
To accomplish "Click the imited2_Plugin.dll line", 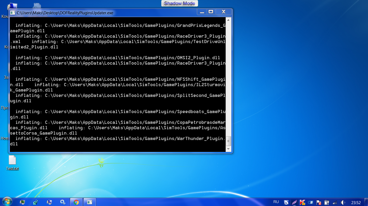I will coord(34,47).
